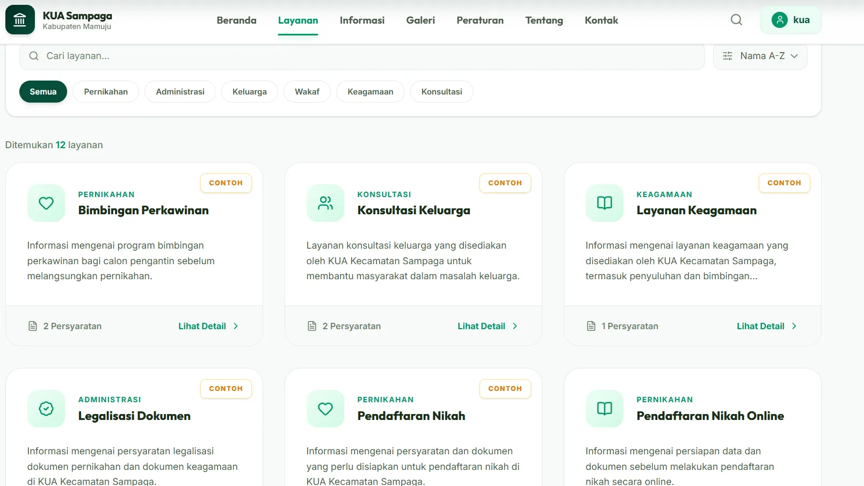Go to Beranda in the navigation
Viewport: 864px width, 486px height.
point(237,20)
